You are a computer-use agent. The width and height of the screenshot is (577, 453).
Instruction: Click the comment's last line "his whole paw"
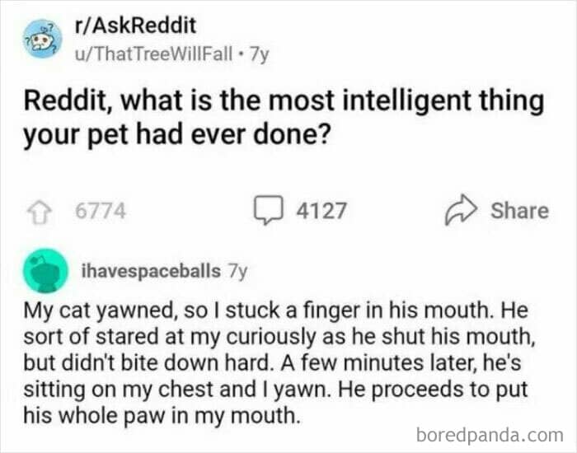162,415
